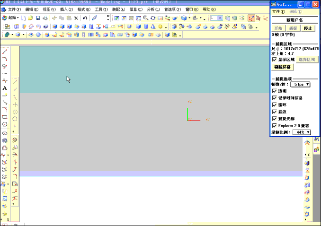
Task: Select the Arc curve tool in left toolbar
Action: 5,59
